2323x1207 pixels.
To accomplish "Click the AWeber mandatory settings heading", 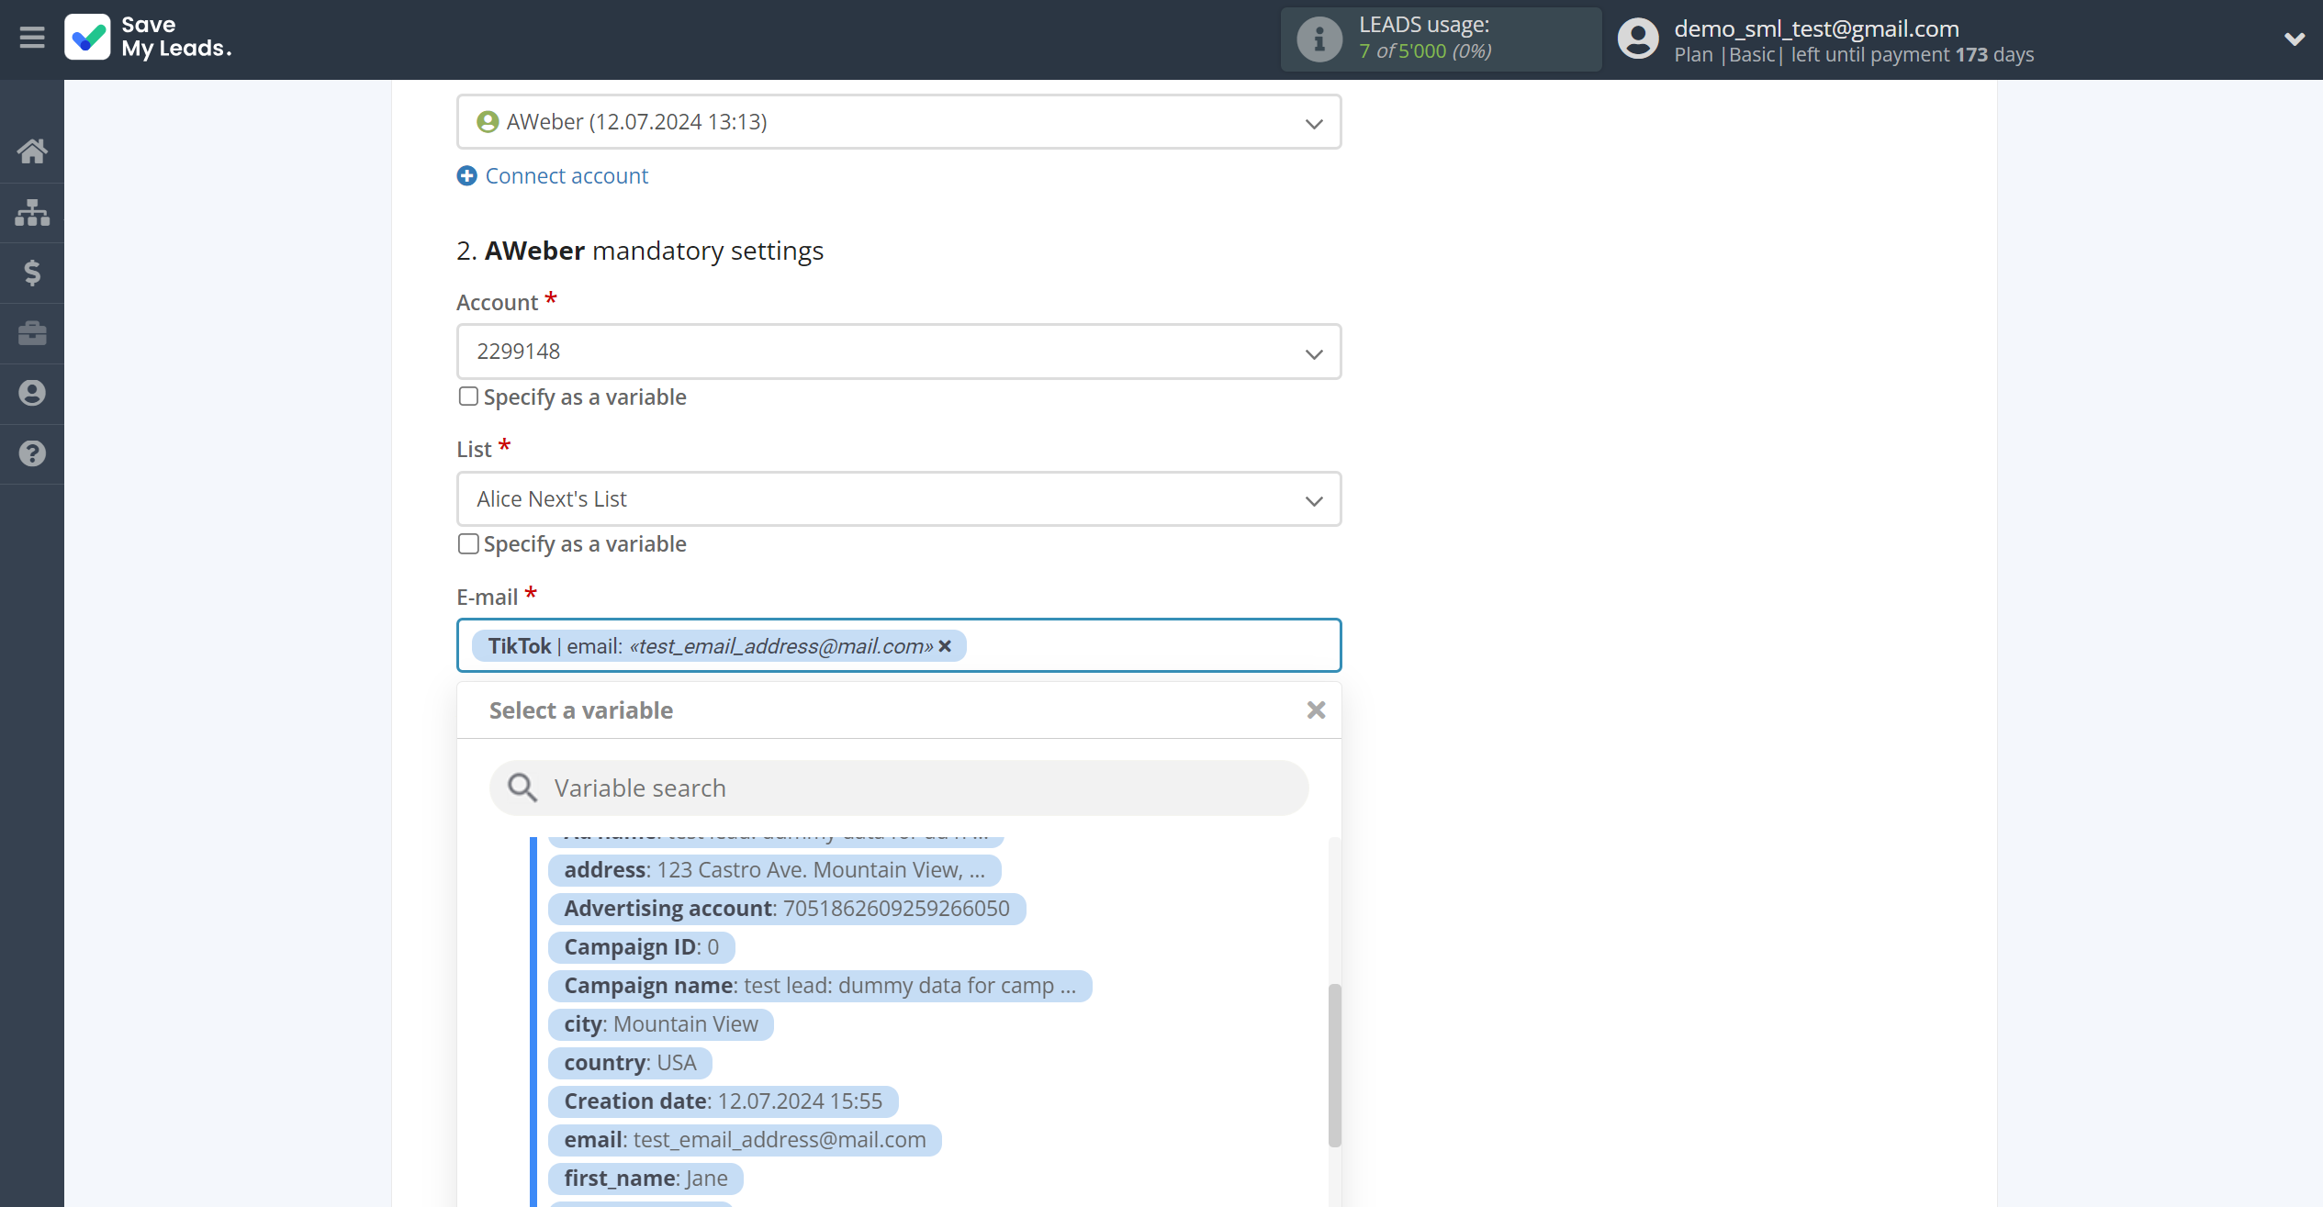I will 640,251.
